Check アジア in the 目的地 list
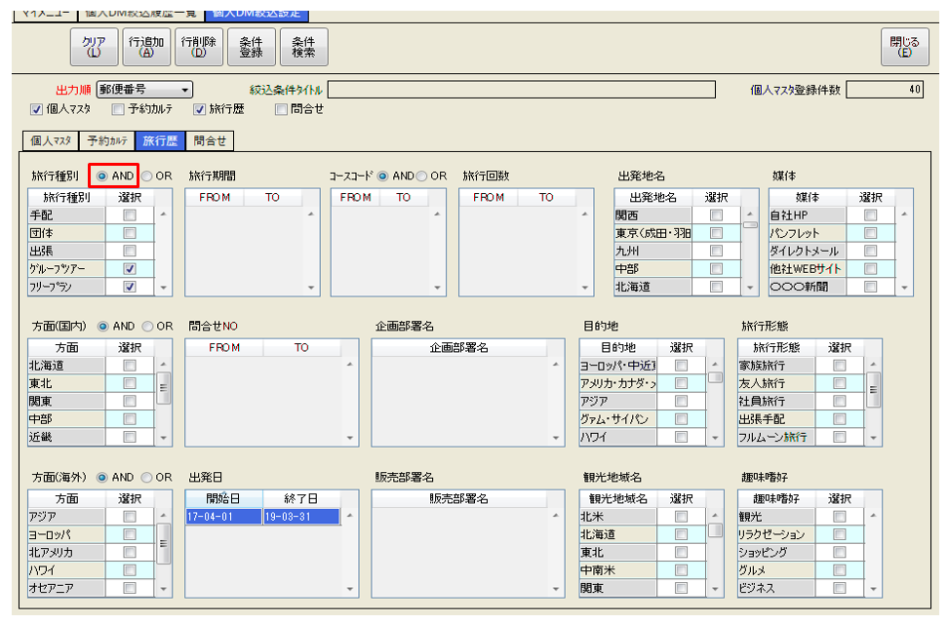948x624 pixels. pyautogui.click(x=682, y=401)
